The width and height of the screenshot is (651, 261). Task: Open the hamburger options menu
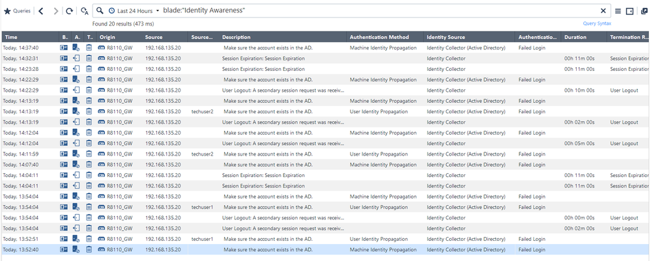point(618,11)
